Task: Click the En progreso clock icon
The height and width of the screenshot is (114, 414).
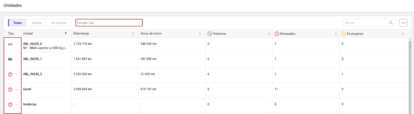Action: (x=344, y=34)
